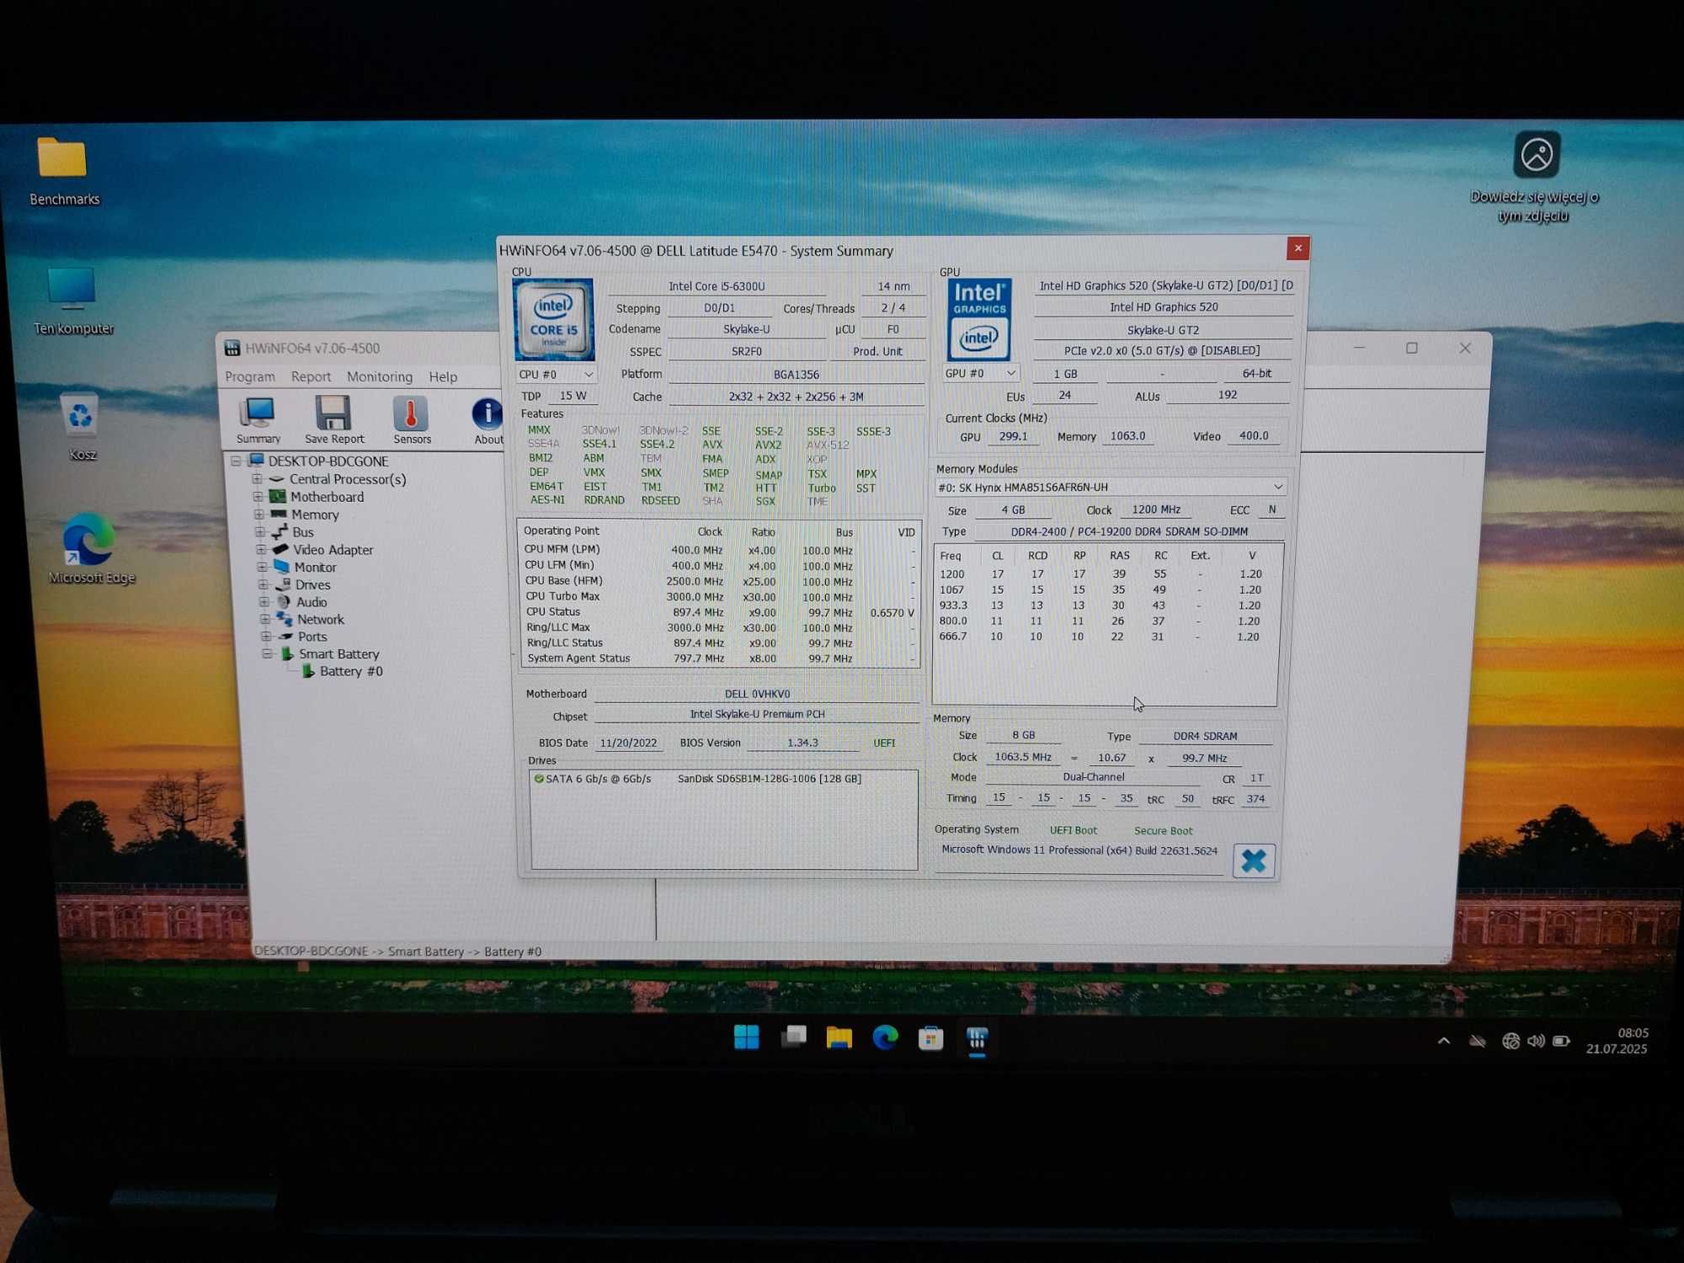
Task: Open File Explorer from the taskbar
Action: coord(839,1037)
